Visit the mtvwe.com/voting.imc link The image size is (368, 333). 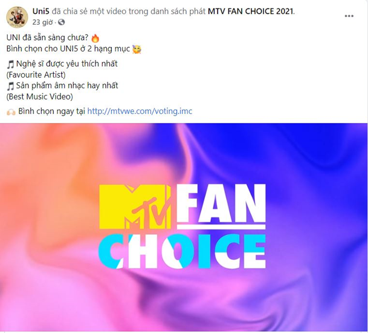point(140,111)
